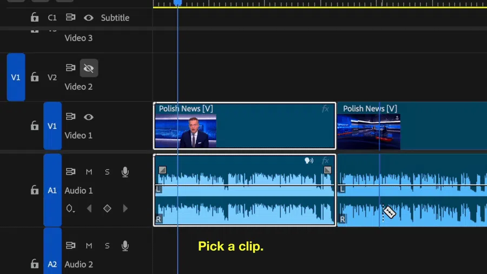Viewport: 487px width, 274px height.
Task: Select fade-out handle on first audio clip
Action: 327,170
